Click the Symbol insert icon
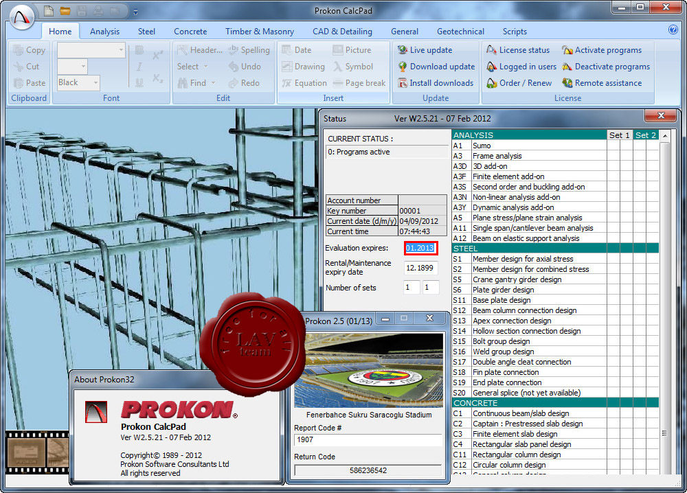687x493 pixels. tap(338, 67)
